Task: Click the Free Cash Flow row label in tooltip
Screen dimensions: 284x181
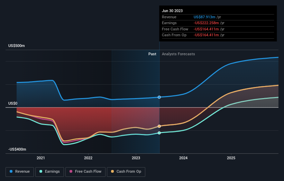Action: point(175,29)
